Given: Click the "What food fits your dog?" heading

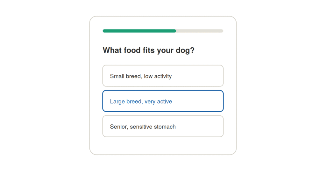Looking at the screenshot, I should [x=148, y=50].
